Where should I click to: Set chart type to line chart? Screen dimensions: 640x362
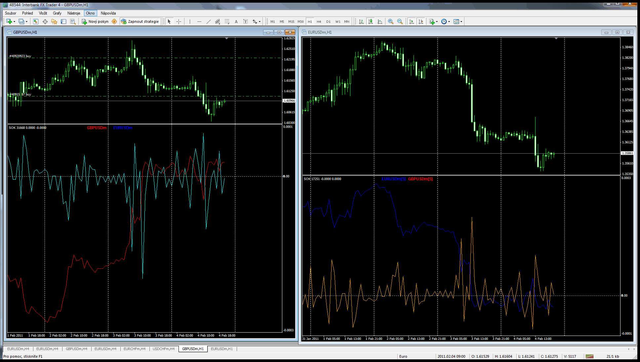(x=380, y=21)
